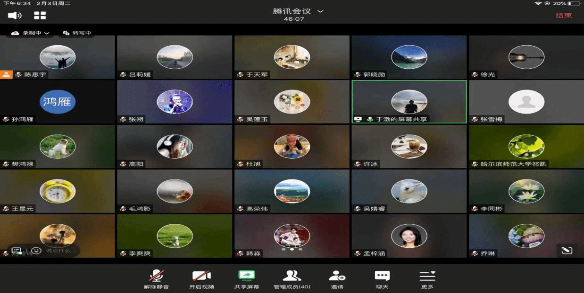Tap the speaker audio output icon

point(15,16)
